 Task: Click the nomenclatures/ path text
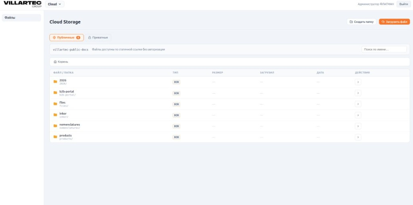(x=70, y=128)
